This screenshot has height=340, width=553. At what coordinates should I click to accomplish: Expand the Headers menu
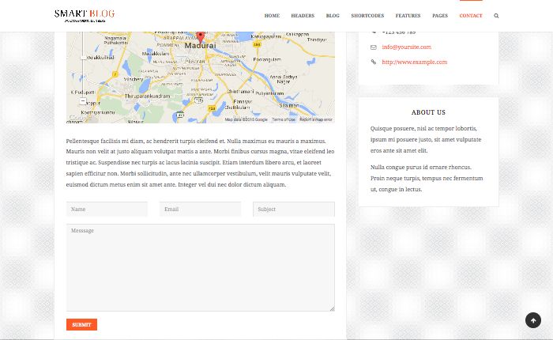click(x=303, y=16)
